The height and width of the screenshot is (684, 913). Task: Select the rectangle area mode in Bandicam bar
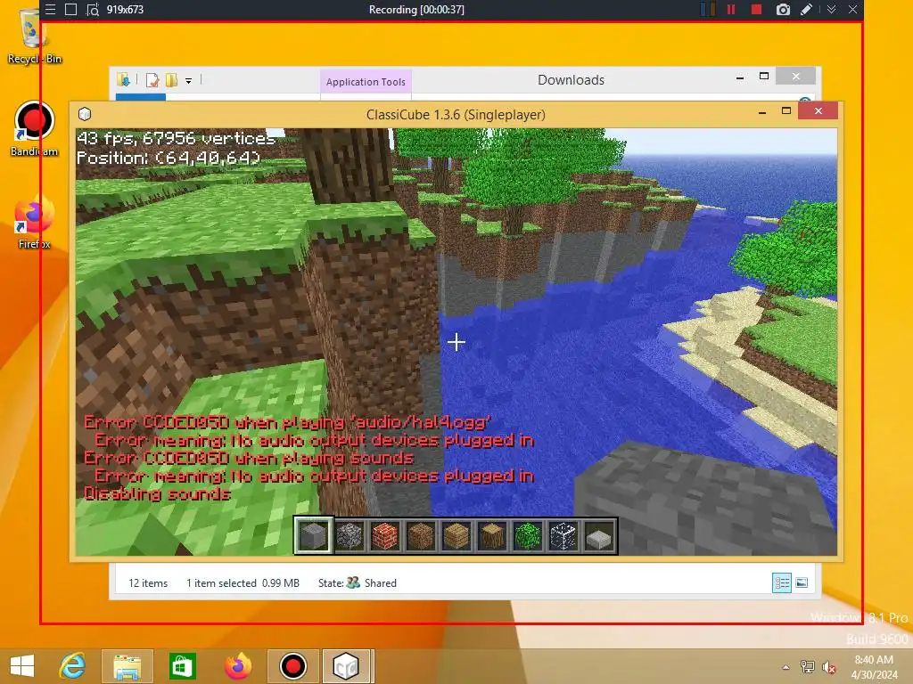point(70,9)
